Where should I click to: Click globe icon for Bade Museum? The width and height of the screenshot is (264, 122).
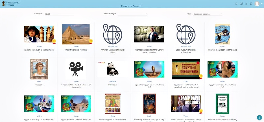pyautogui.click(x=186, y=34)
